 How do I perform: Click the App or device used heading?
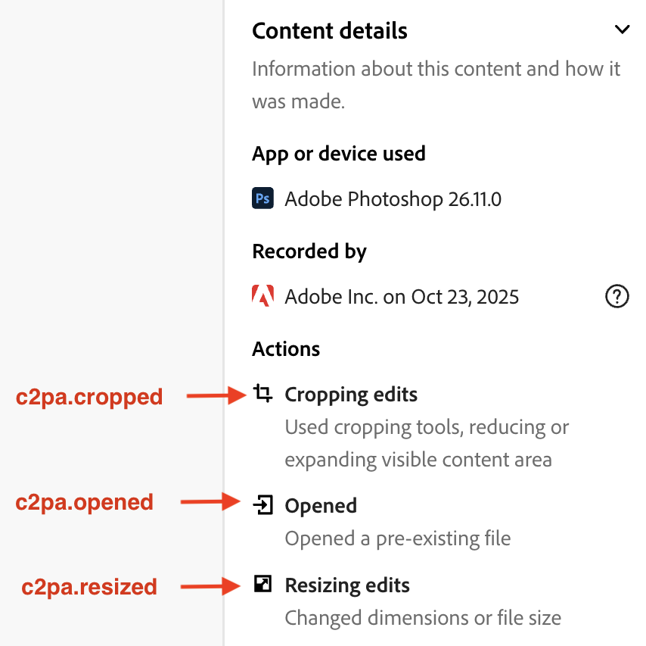pyautogui.click(x=339, y=154)
